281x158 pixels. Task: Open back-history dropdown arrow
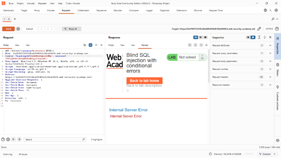click(x=46, y=29)
